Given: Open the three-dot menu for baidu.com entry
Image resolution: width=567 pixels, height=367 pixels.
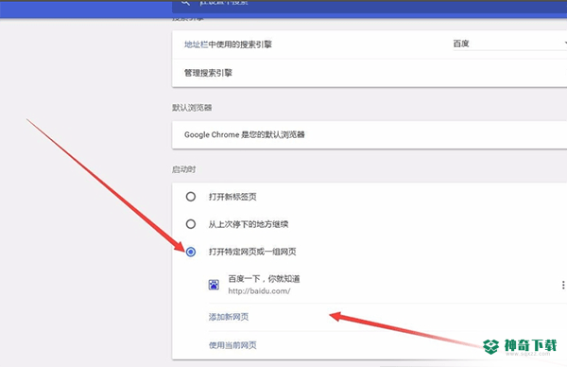Looking at the screenshot, I should pyautogui.click(x=563, y=286).
